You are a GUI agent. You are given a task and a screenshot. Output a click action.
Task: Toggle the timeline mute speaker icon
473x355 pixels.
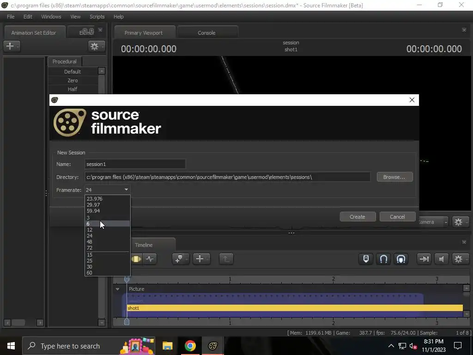pyautogui.click(x=441, y=259)
